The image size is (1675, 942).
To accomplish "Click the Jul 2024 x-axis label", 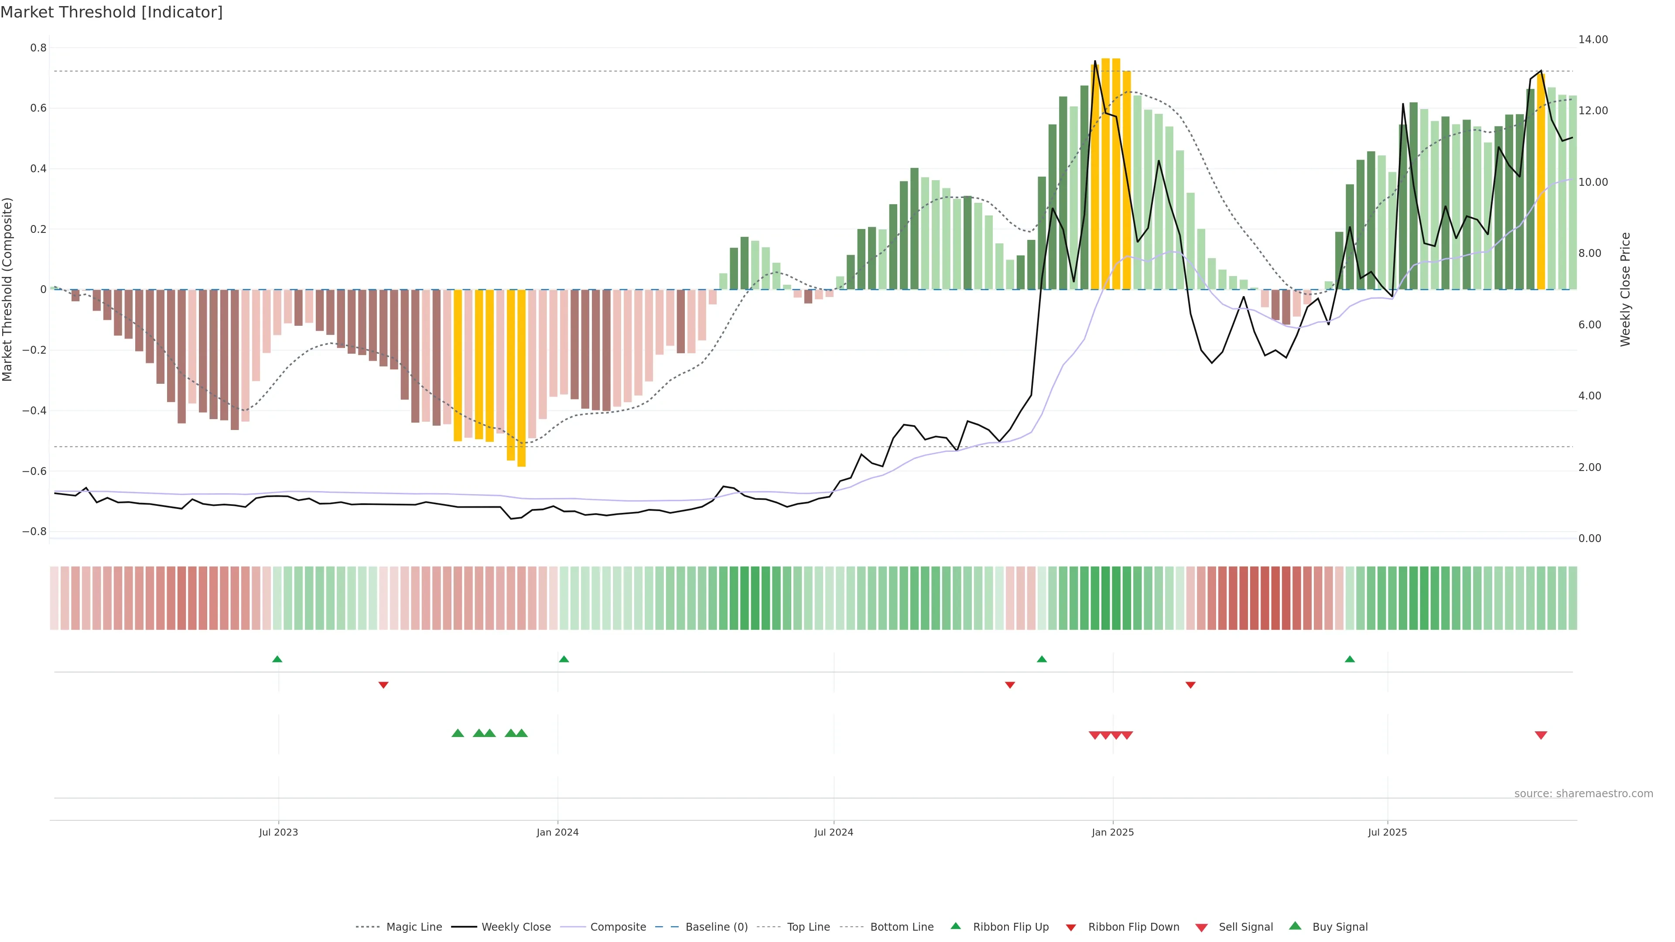I will click(834, 832).
